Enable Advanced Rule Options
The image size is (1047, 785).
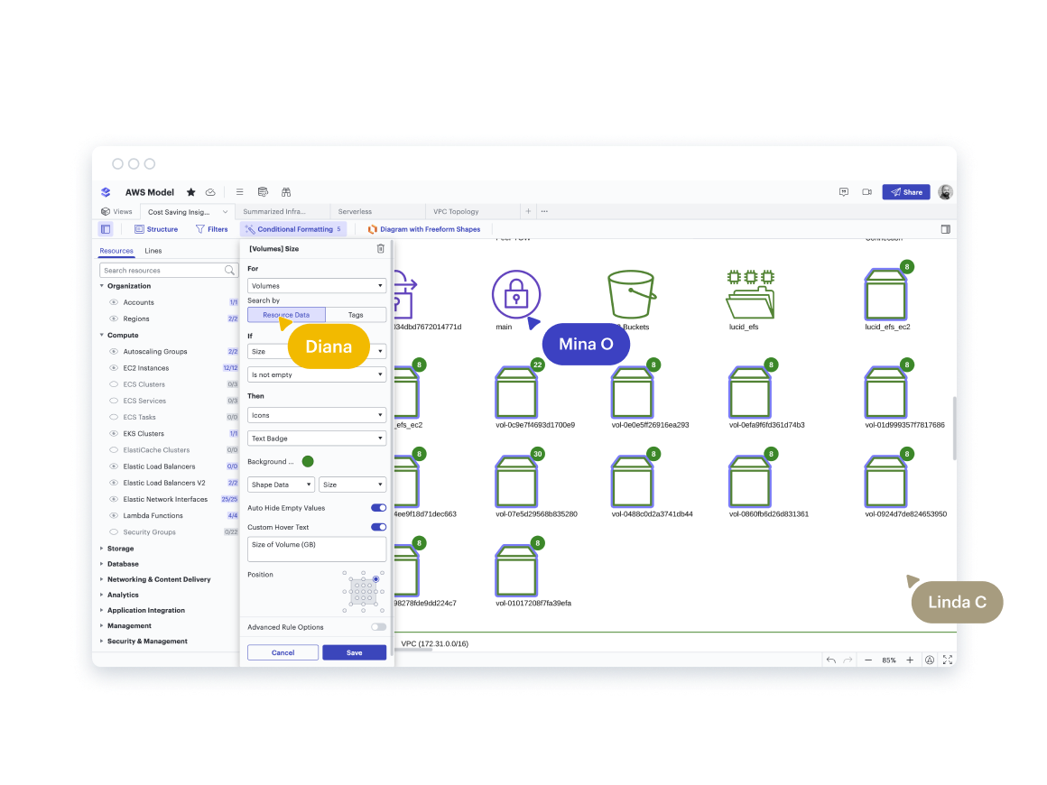click(377, 626)
